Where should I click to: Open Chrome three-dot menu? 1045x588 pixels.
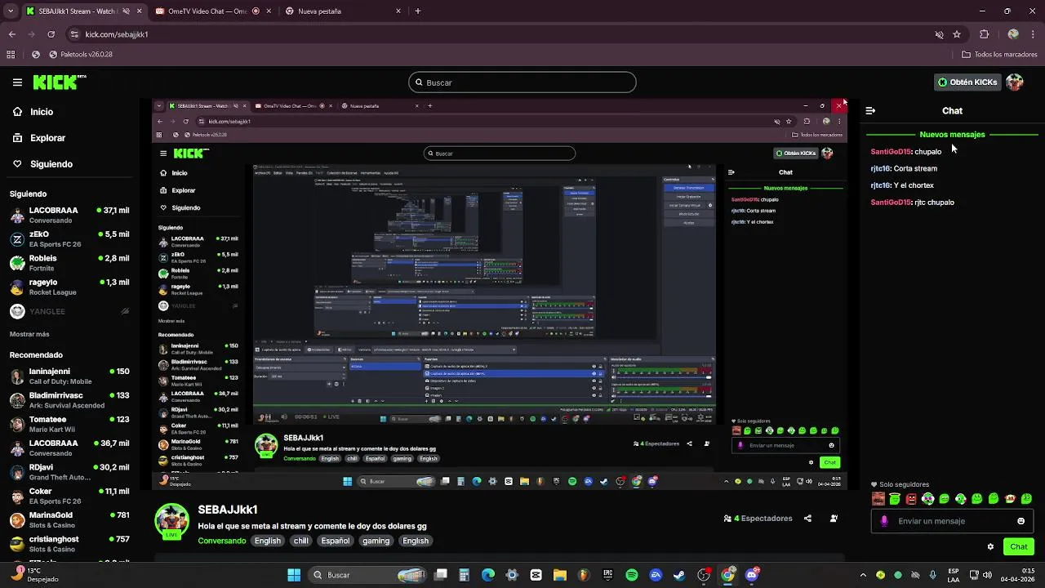1034,34
